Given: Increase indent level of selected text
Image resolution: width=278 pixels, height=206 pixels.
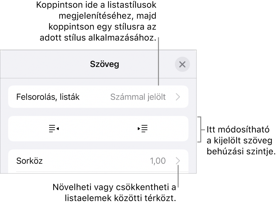Looking at the screenshot, I should coord(143,129).
